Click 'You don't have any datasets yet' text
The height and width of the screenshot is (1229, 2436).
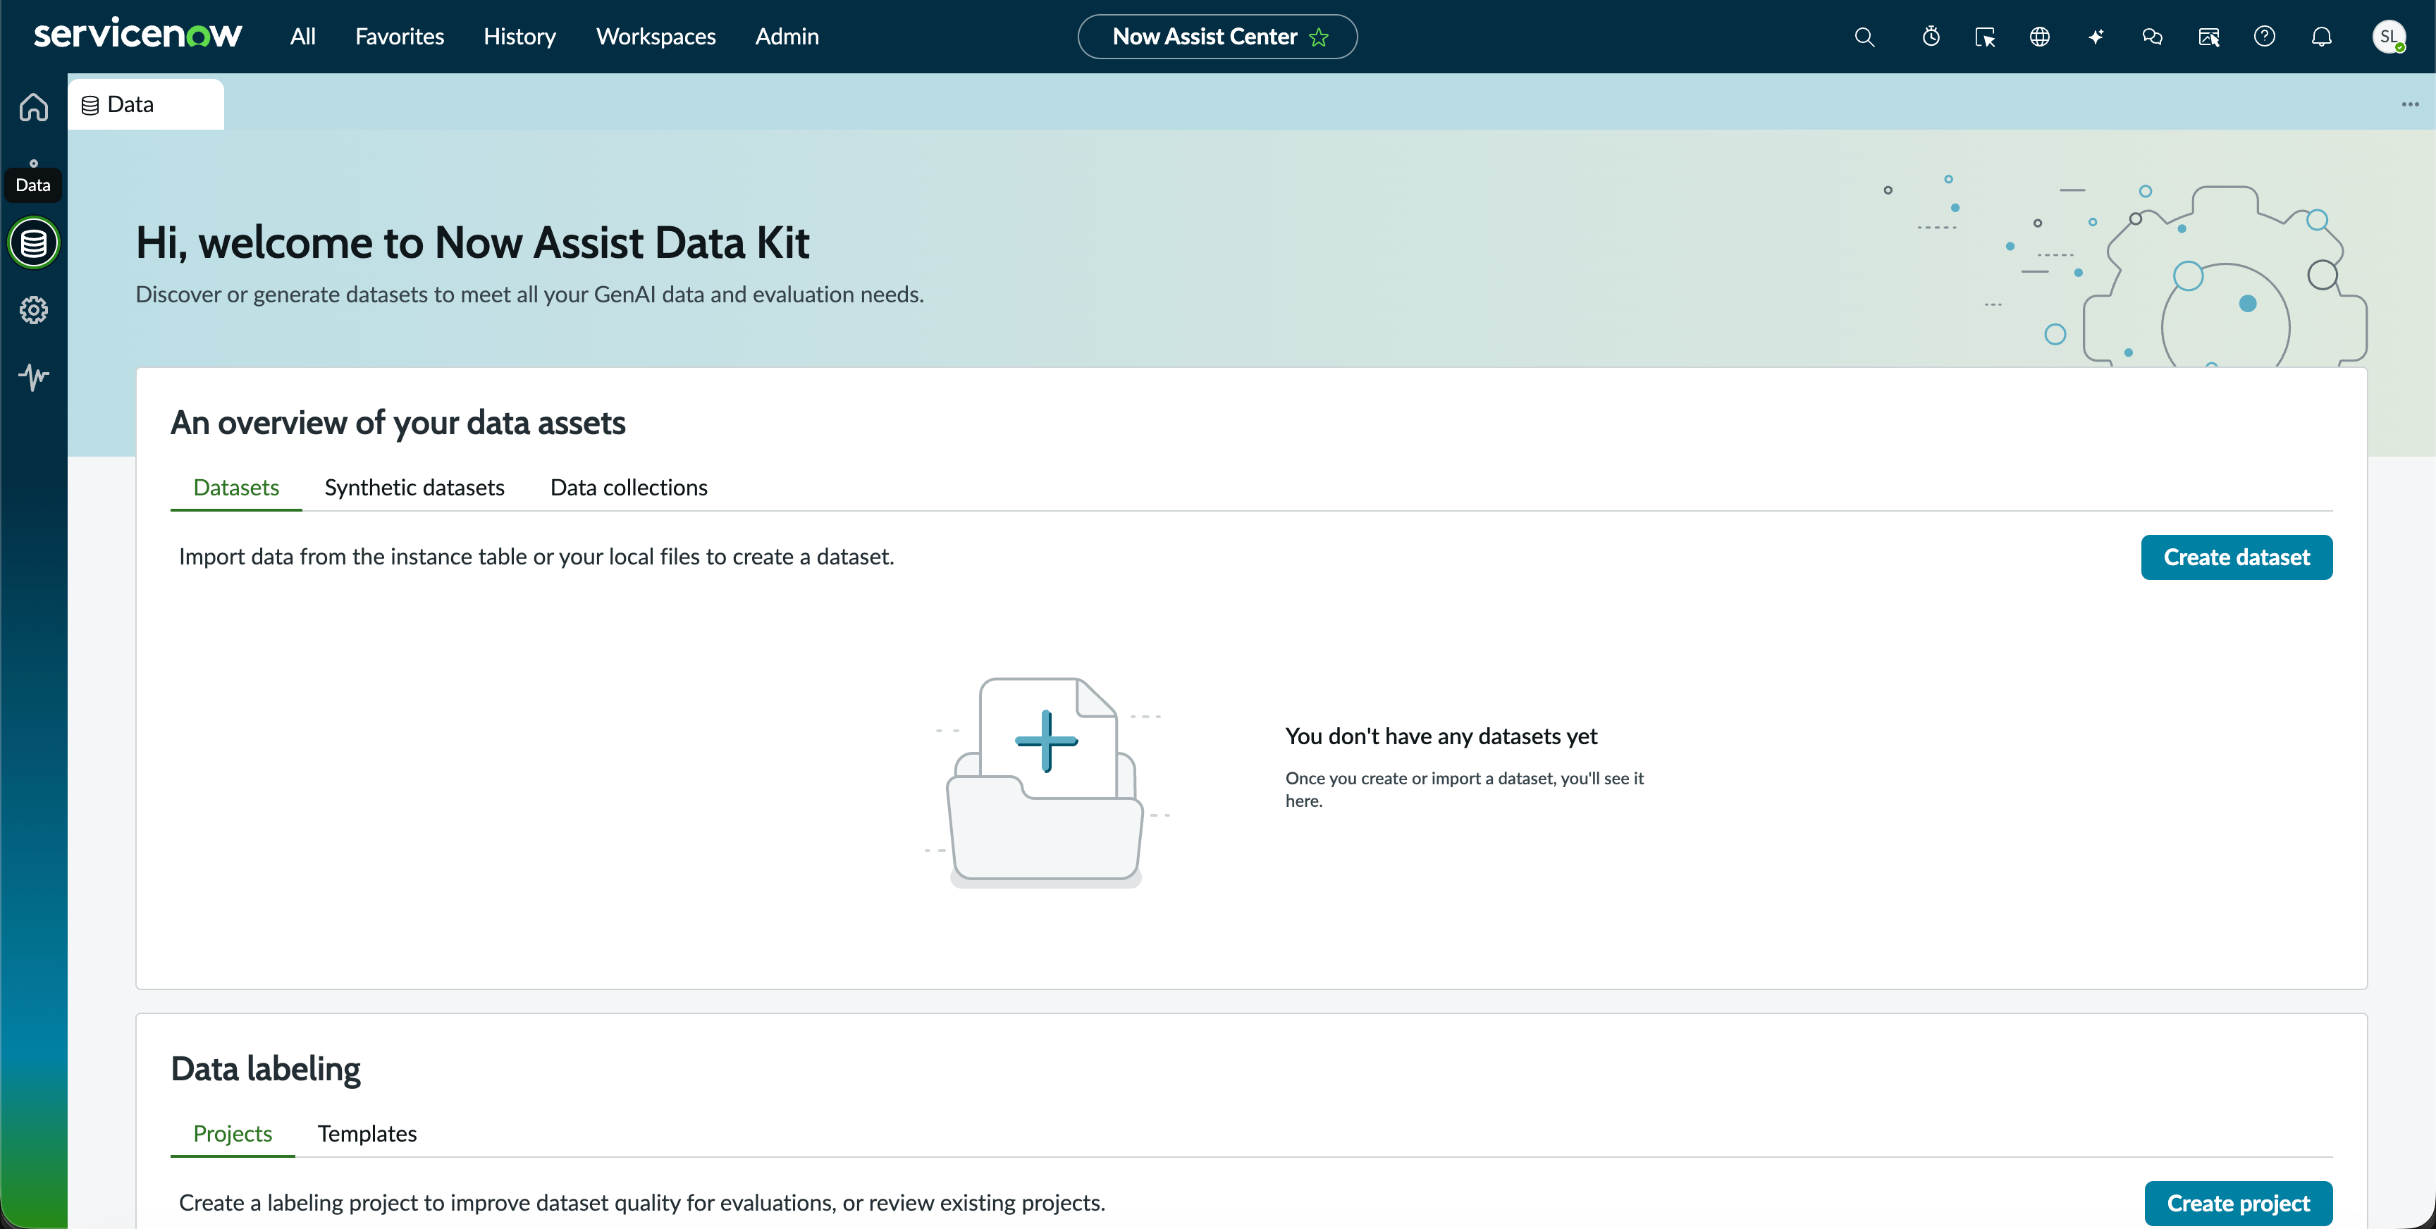pyautogui.click(x=1441, y=736)
